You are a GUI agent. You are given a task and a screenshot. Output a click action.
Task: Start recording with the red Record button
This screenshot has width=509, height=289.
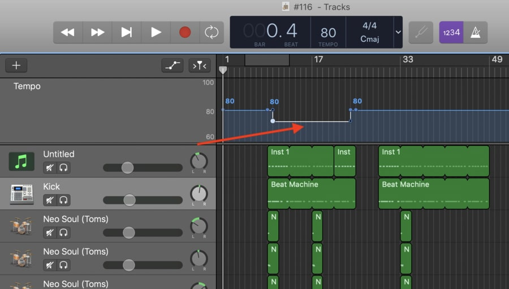pyautogui.click(x=185, y=32)
